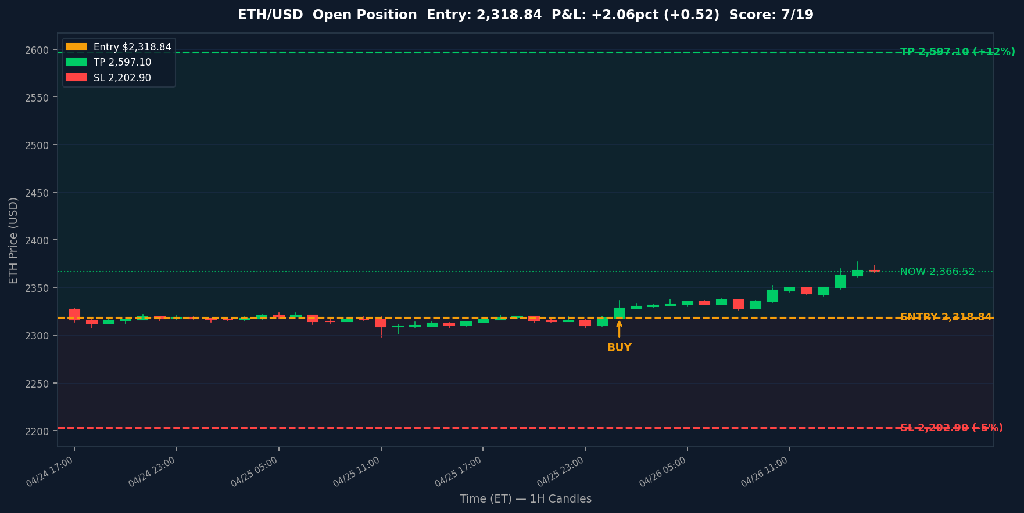This screenshot has height=513, width=1024.
Task: Click the 'Time (ET) — 1H Candles' axis title
Action: point(525,499)
